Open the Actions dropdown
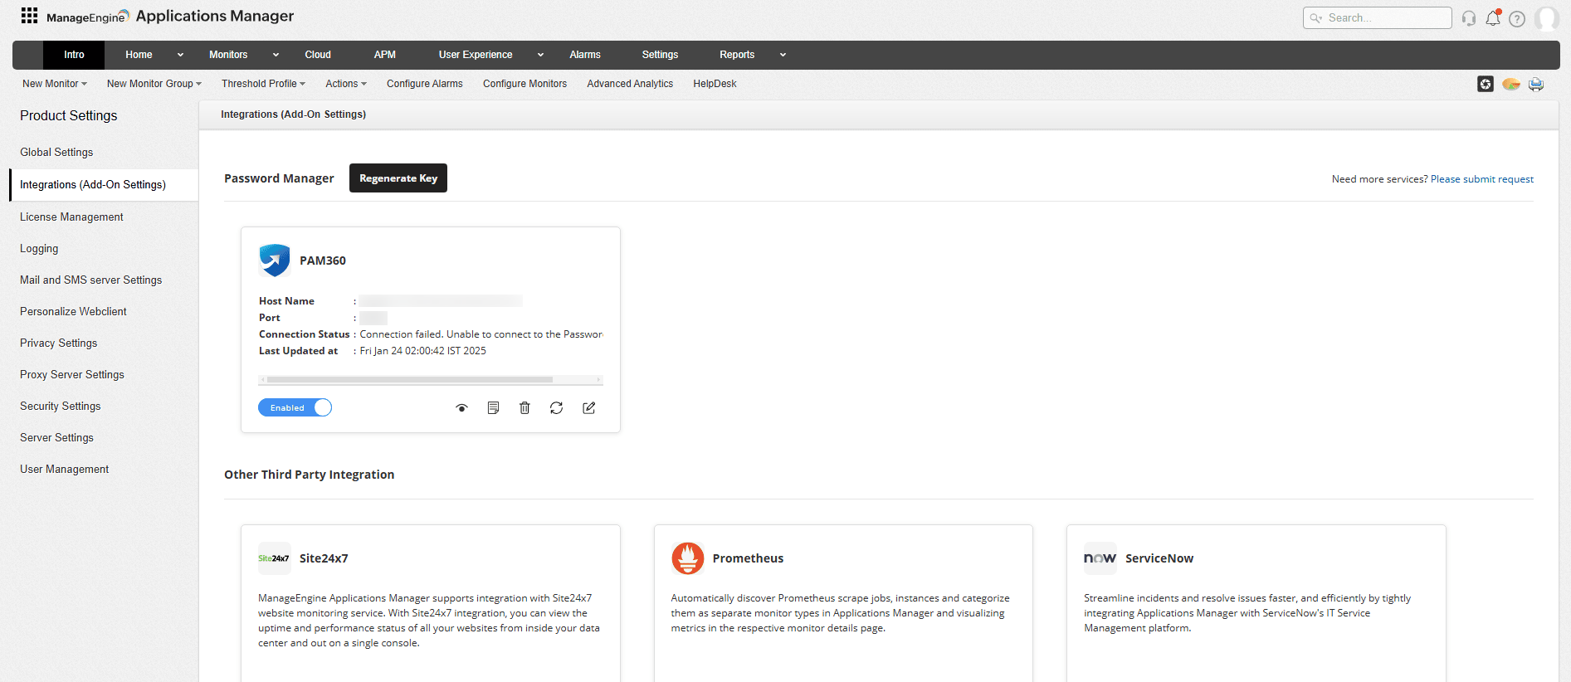 346,84
